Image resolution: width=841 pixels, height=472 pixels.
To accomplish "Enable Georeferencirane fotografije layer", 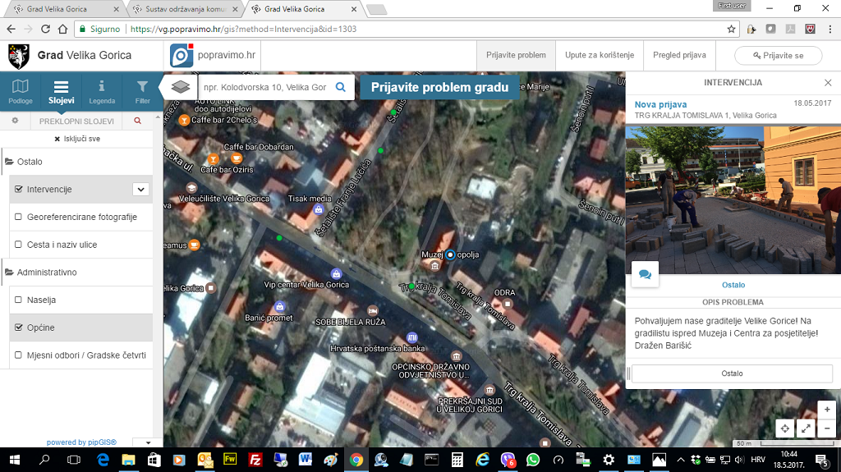I will [18, 217].
